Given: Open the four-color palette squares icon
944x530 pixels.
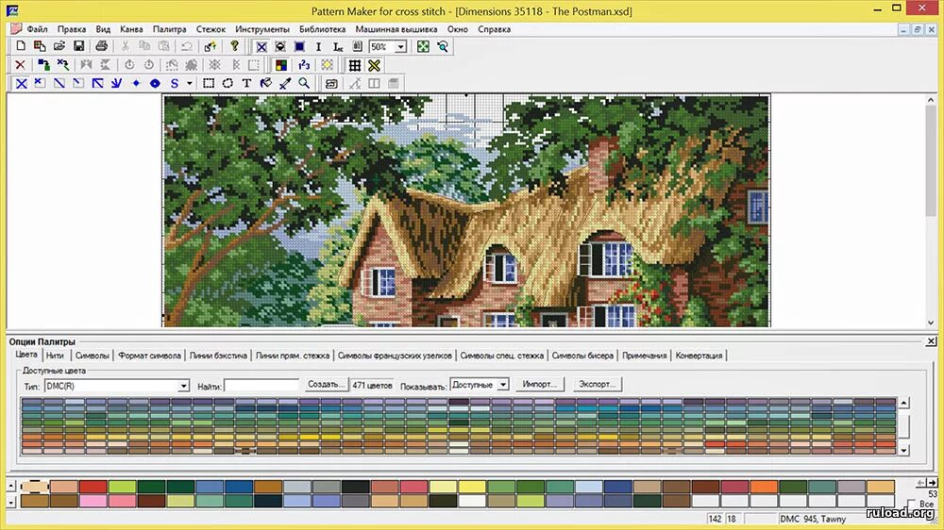Looking at the screenshot, I should click(x=281, y=65).
